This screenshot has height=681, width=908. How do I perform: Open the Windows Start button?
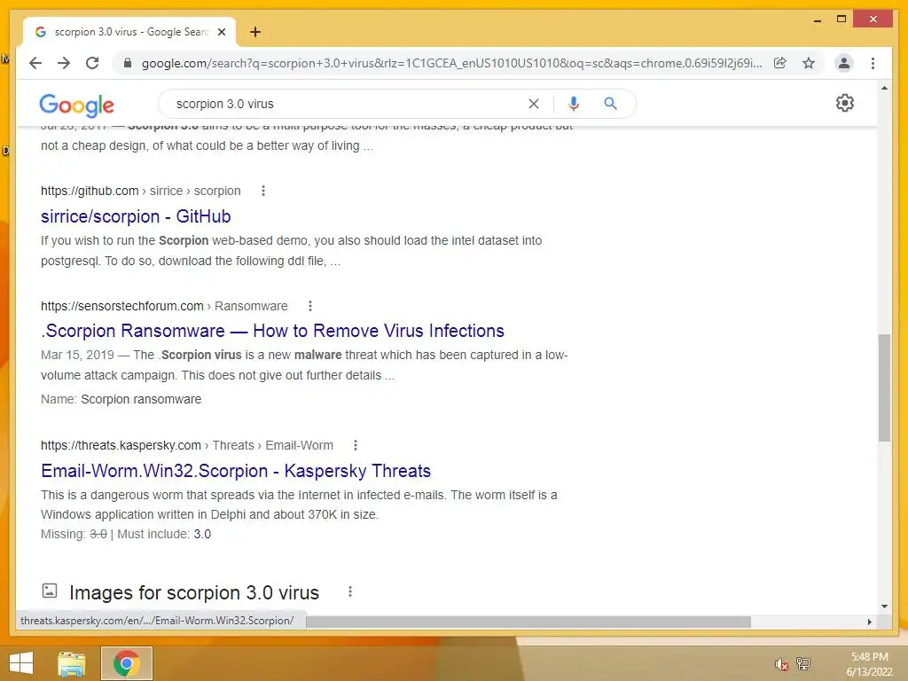point(21,663)
